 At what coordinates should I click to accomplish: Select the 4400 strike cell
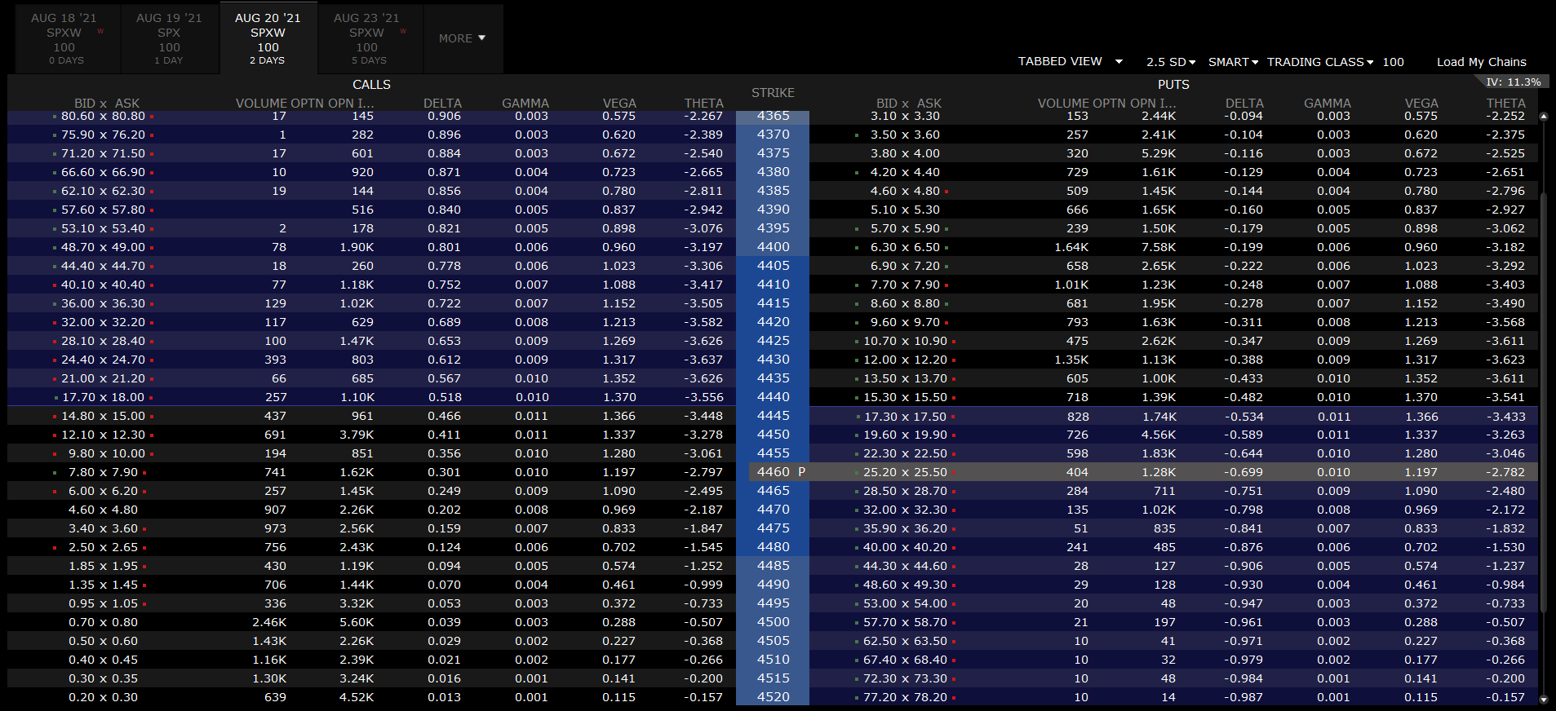click(x=773, y=247)
